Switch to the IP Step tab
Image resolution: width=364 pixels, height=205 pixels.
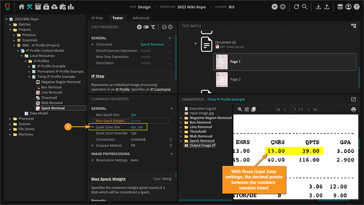tap(97, 18)
